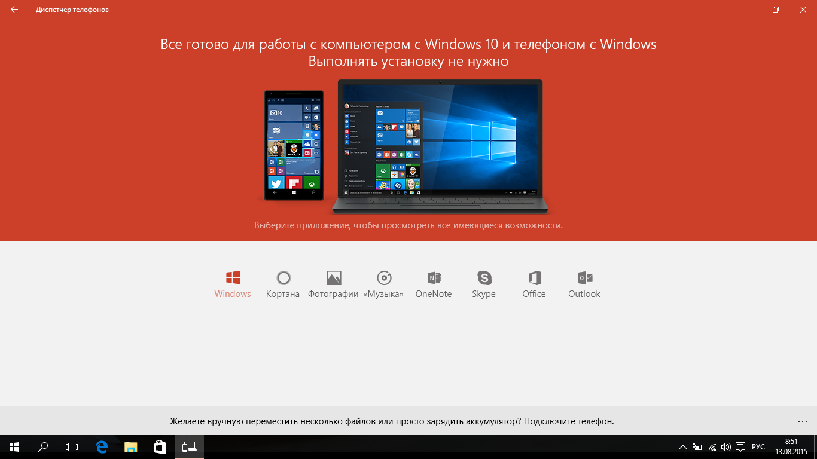The height and width of the screenshot is (459, 817).
Task: Click the laptop image thumbnail
Action: pos(440,146)
